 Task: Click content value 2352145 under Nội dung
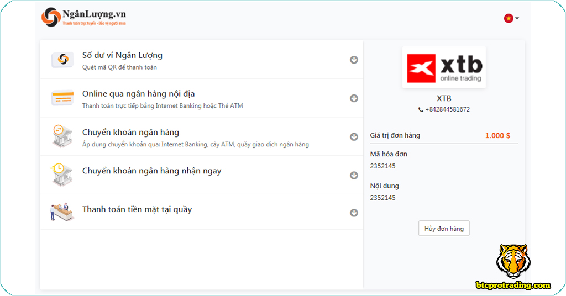[x=382, y=198]
